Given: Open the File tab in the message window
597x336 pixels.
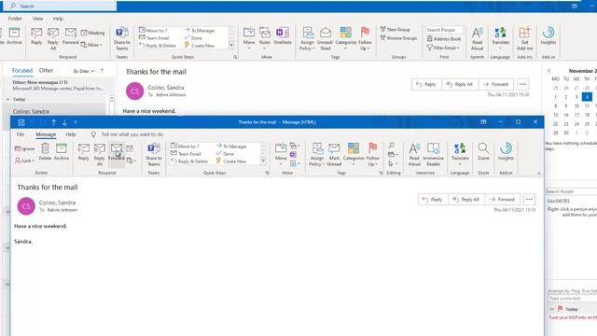Looking at the screenshot, I should [21, 134].
